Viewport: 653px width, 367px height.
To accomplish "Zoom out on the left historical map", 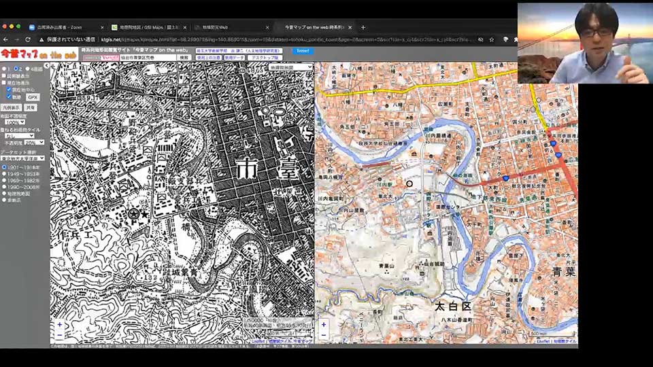I will point(60,334).
